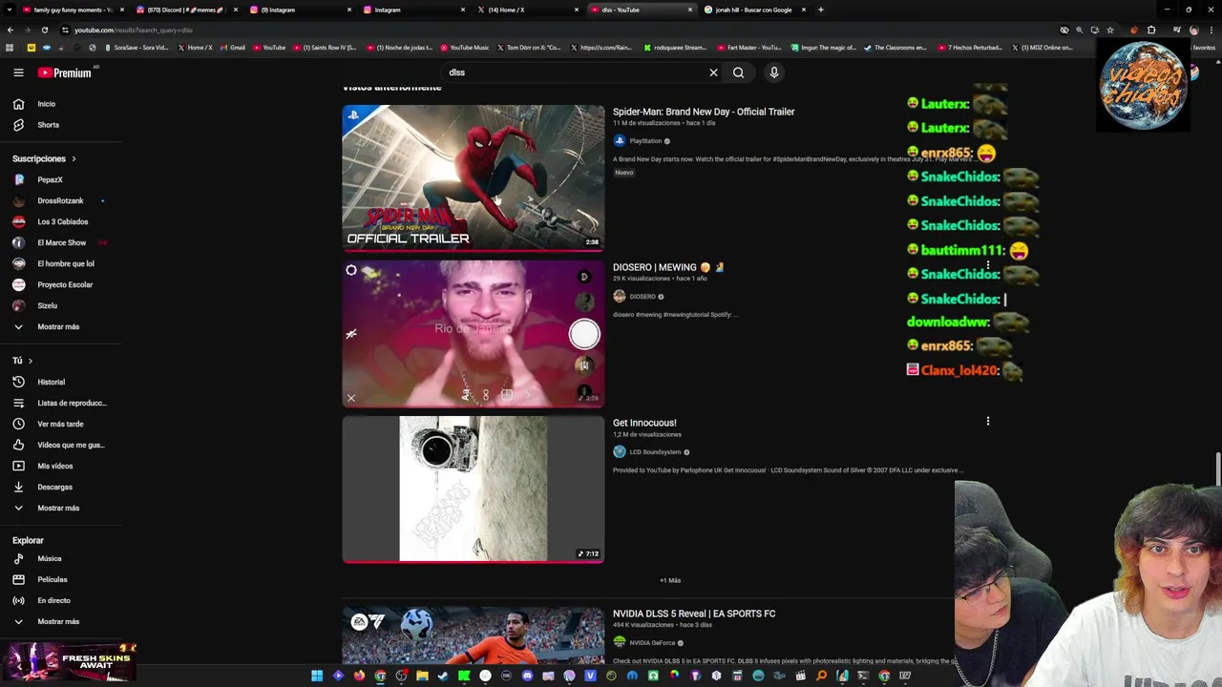Close the dlss - YouTube tab

pos(690,10)
